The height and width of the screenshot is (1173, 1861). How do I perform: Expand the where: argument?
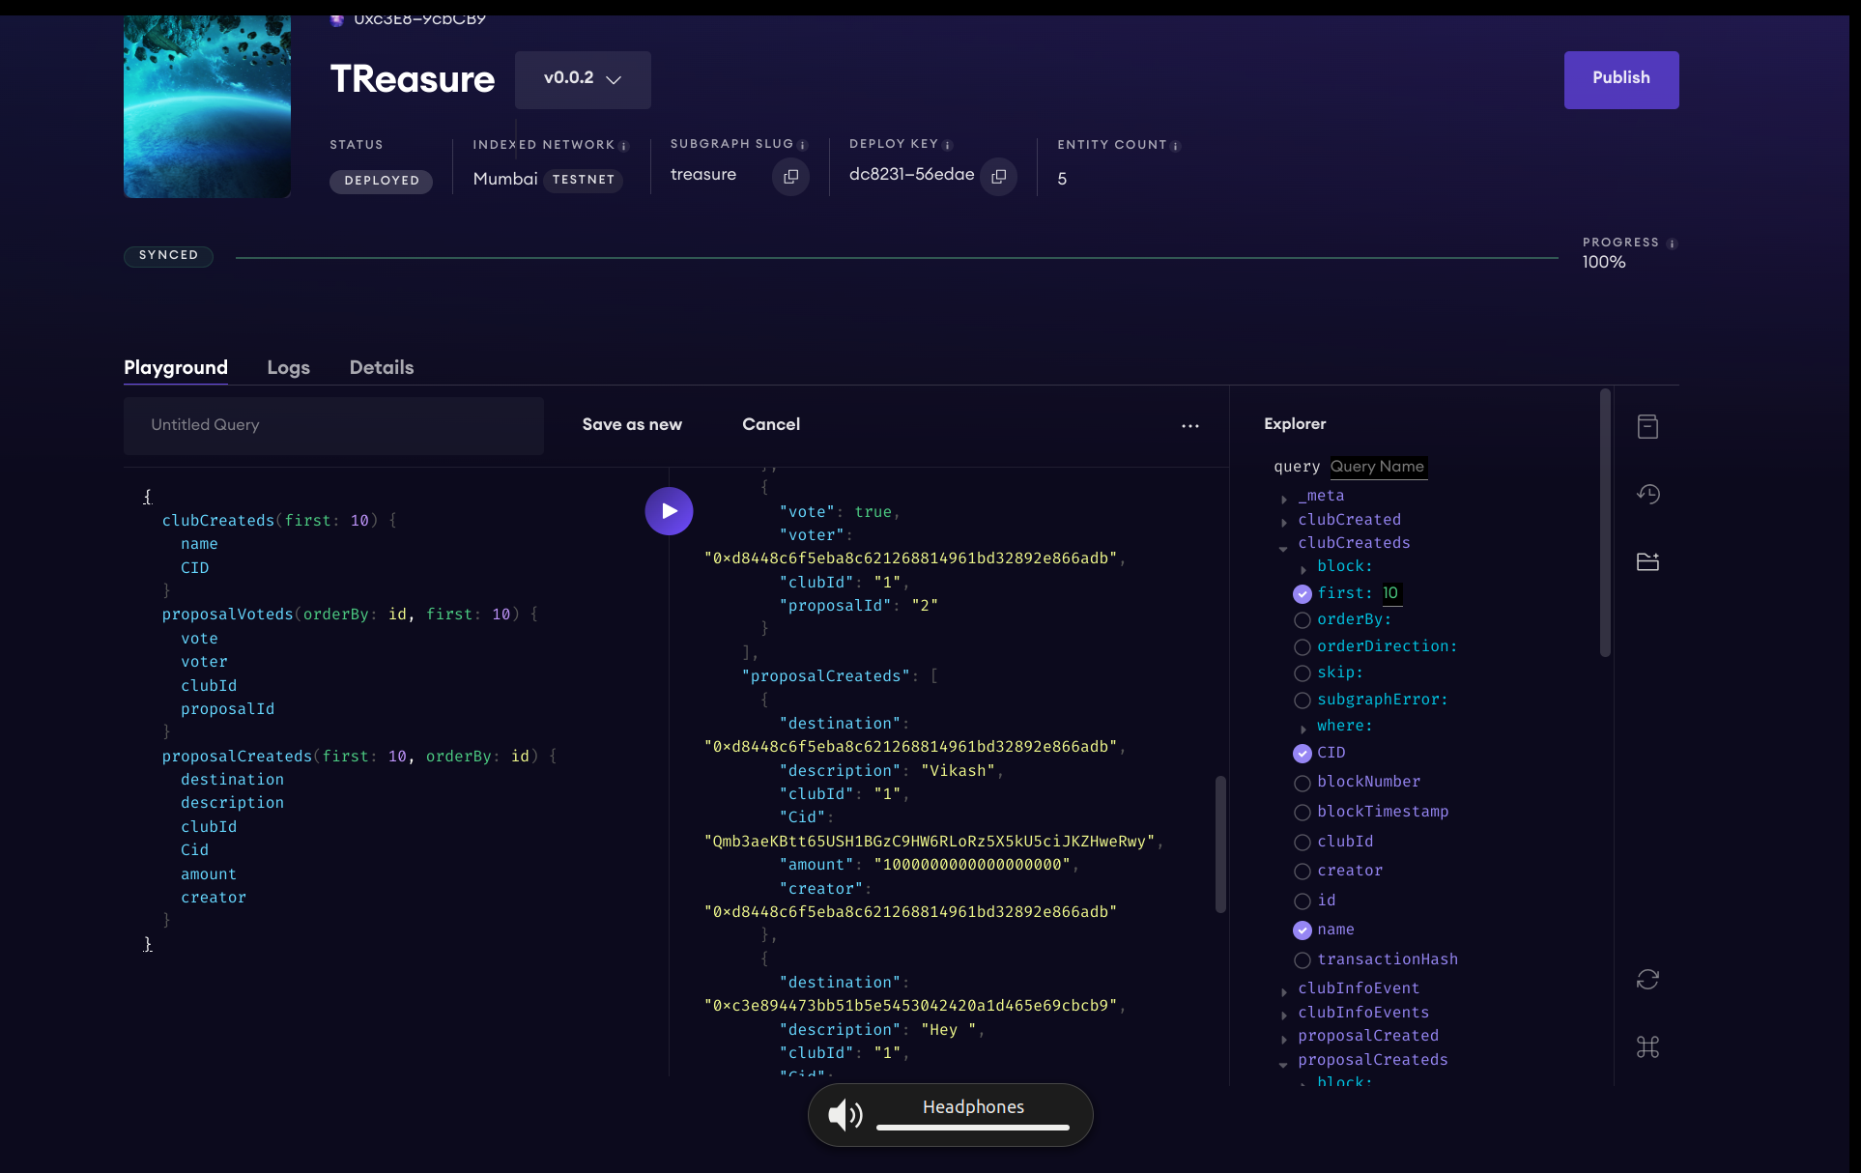1303,729
